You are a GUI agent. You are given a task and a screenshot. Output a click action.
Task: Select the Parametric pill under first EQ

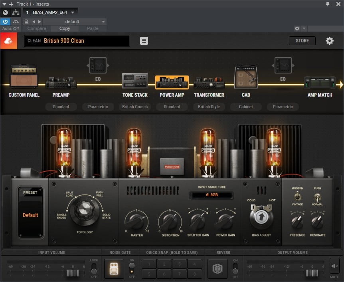tap(98, 107)
